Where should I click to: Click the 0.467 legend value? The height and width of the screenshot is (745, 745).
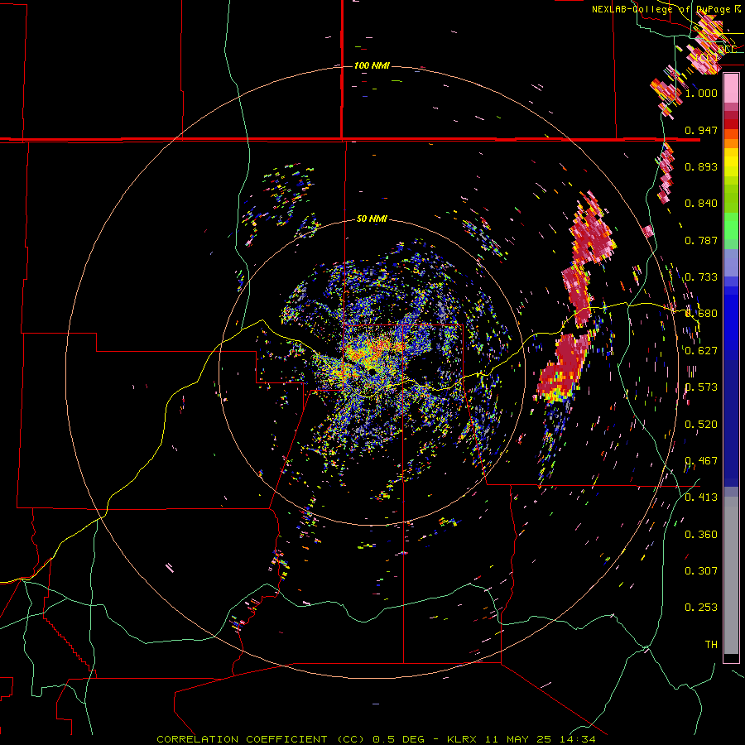pyautogui.click(x=701, y=461)
